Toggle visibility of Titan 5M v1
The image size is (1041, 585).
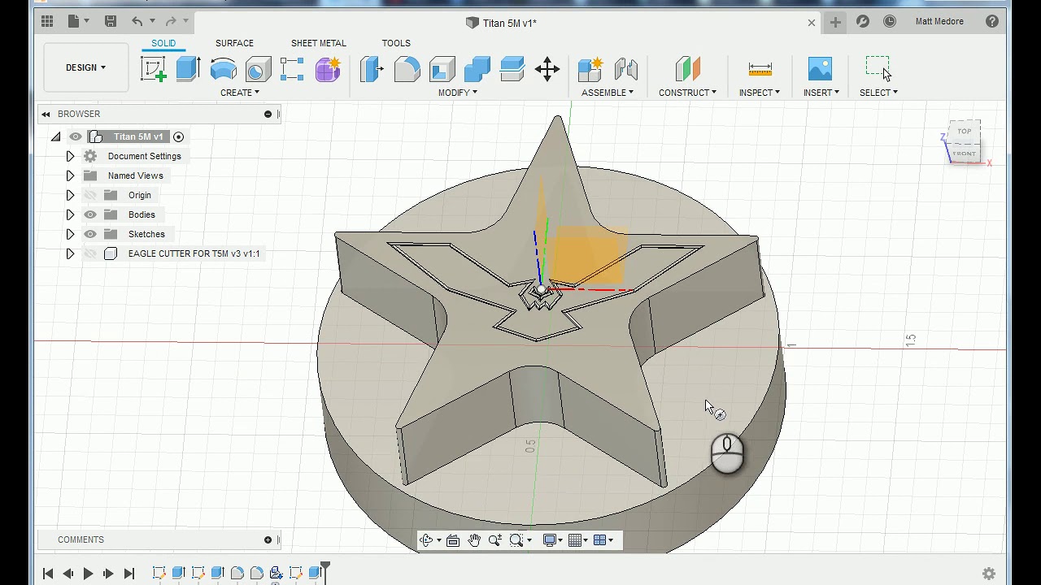[x=76, y=136]
